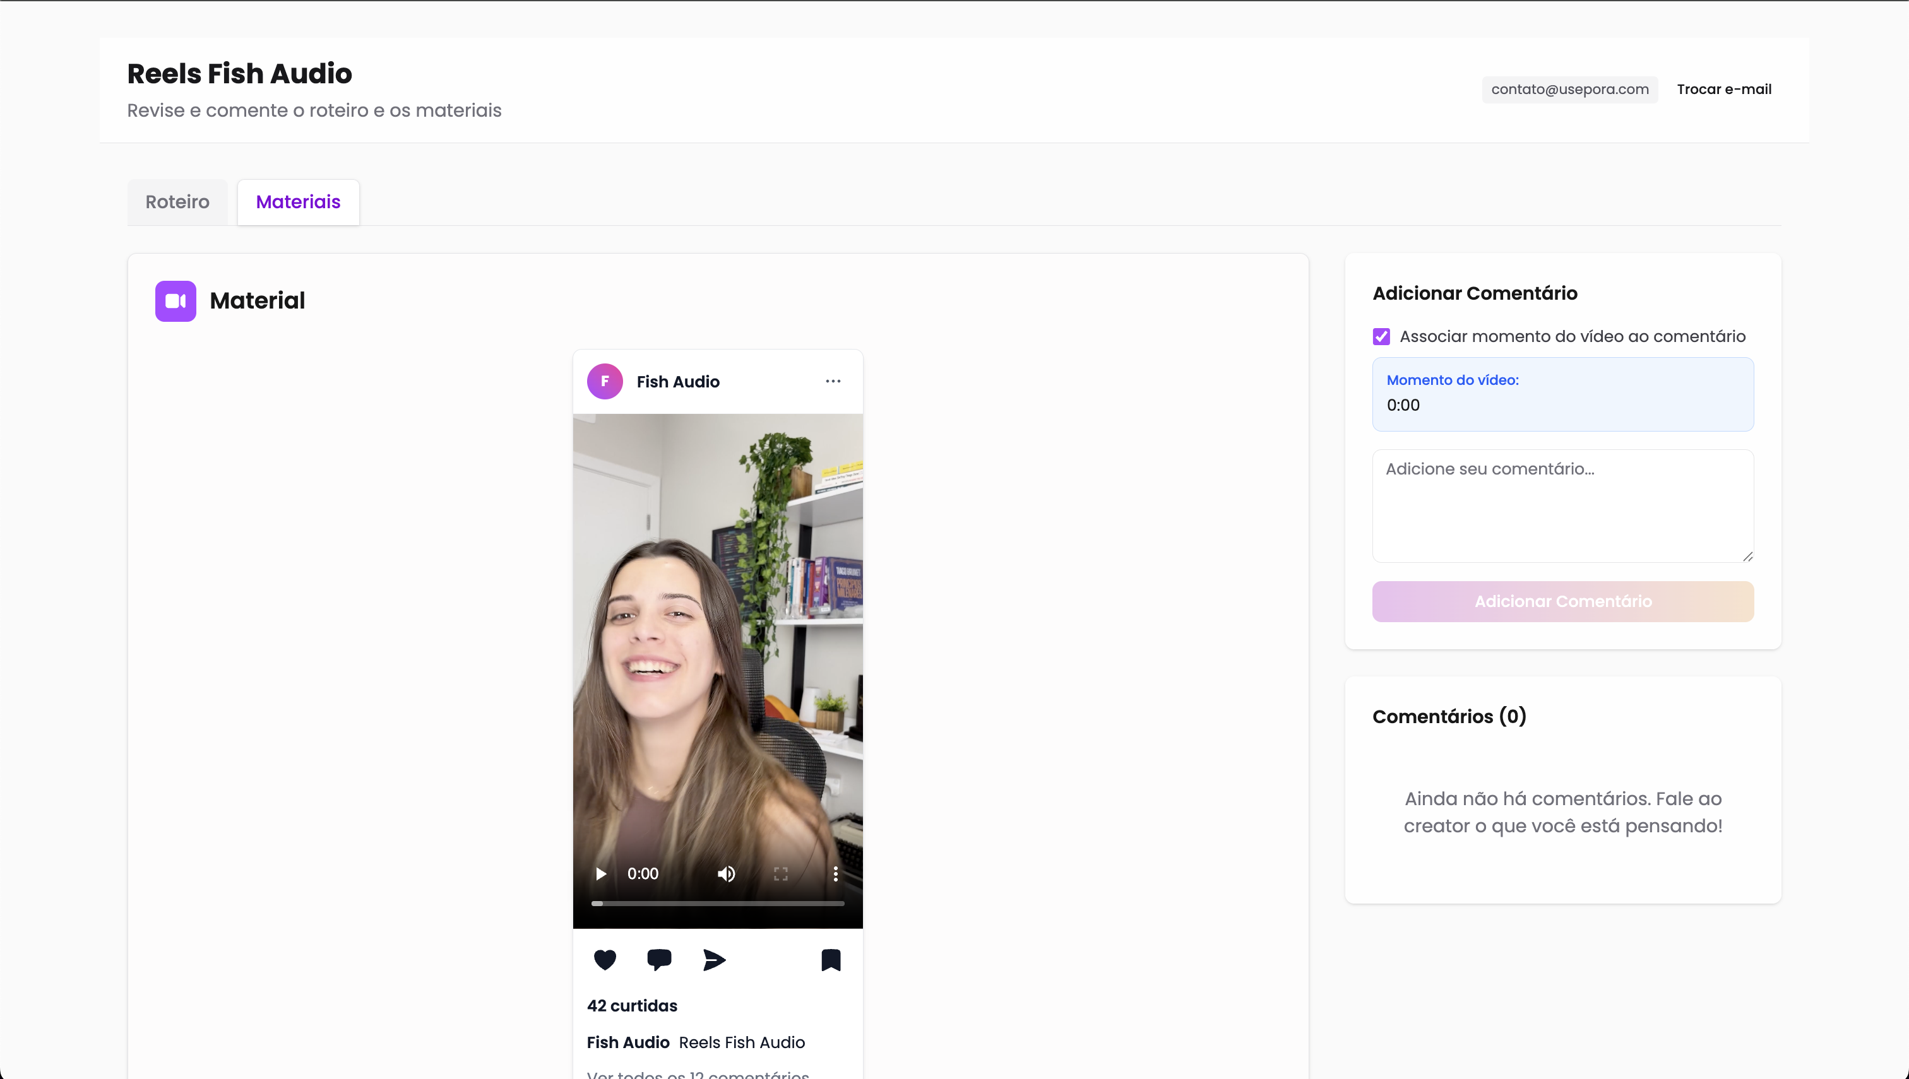Viewport: 1909px width, 1079px height.
Task: Select the Materiais tab
Action: pos(298,201)
